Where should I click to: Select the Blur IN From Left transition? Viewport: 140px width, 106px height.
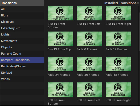tap(89, 13)
